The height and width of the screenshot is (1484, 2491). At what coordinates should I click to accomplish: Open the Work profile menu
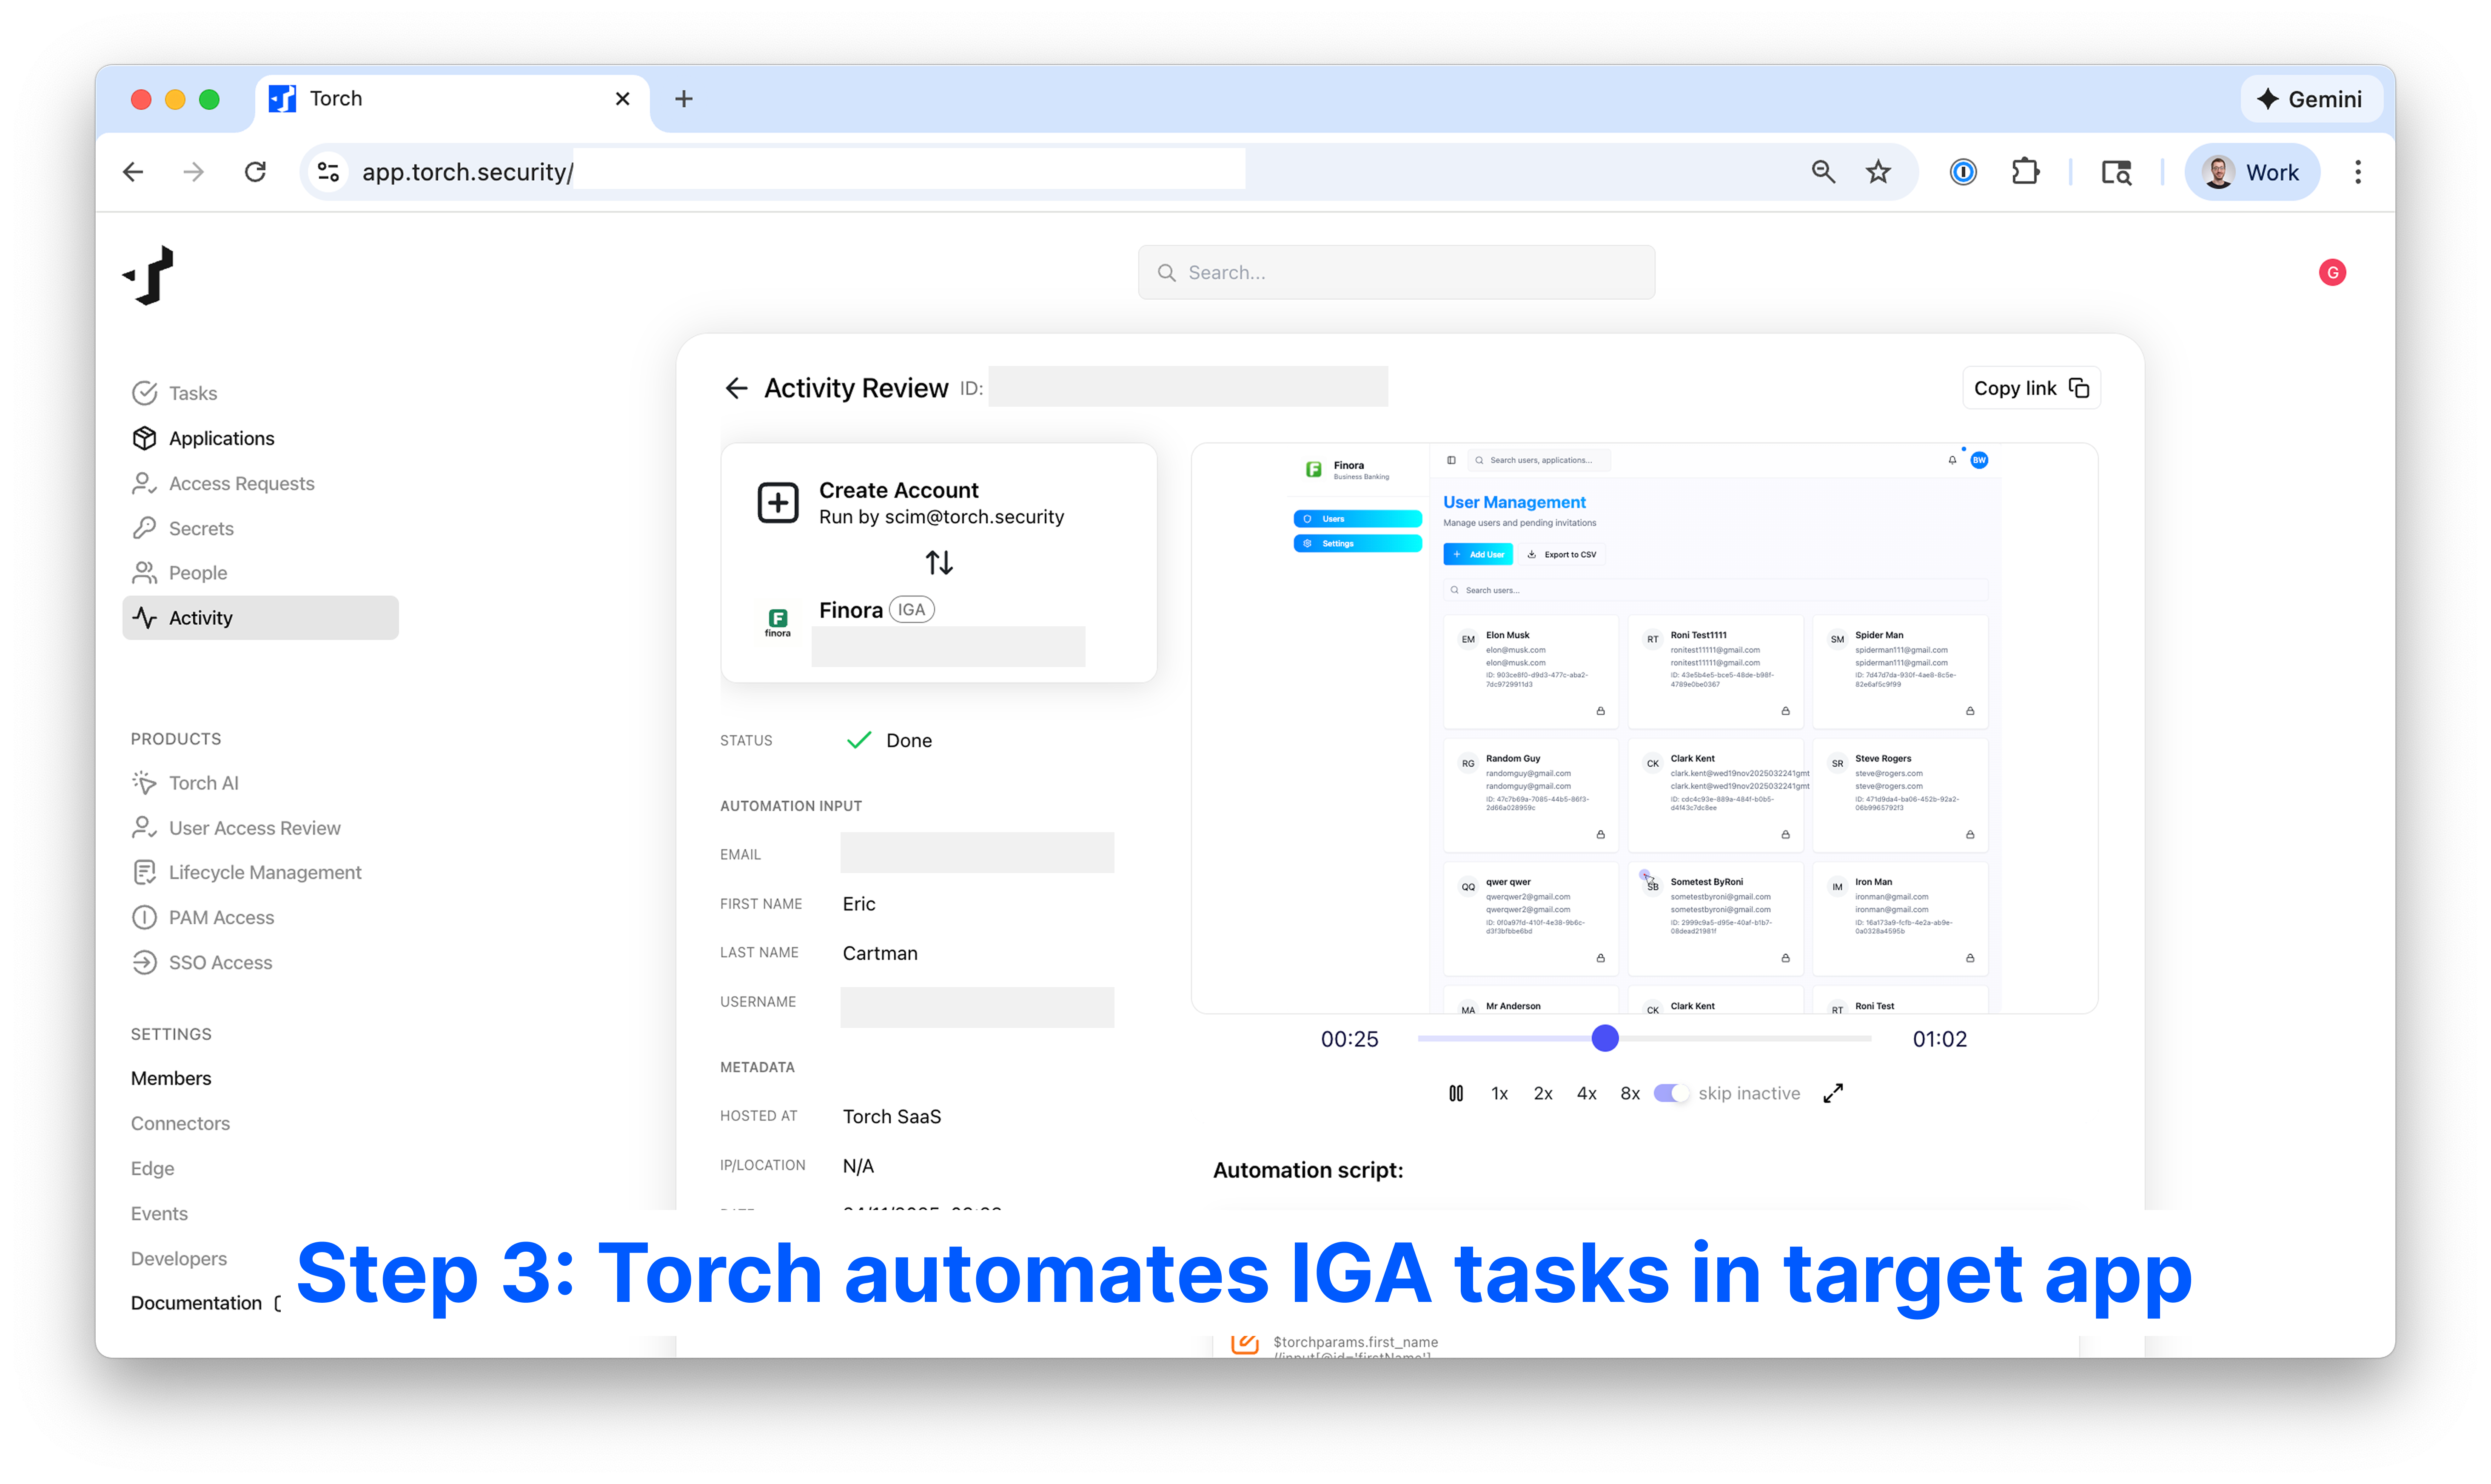tap(2251, 172)
